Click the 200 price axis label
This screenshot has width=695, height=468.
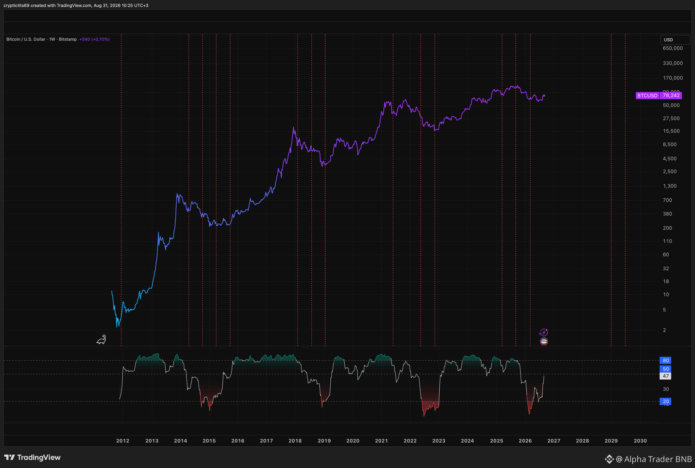click(x=667, y=228)
